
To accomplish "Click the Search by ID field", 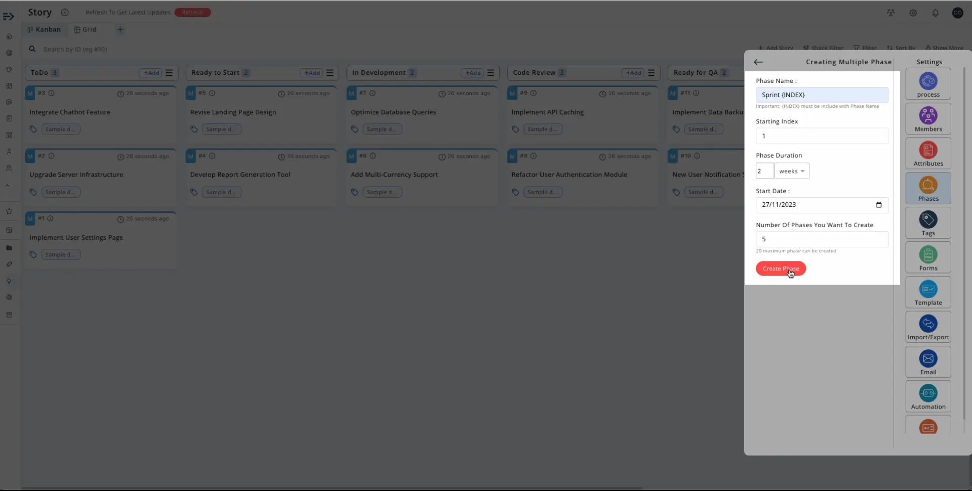I will (x=75, y=49).
